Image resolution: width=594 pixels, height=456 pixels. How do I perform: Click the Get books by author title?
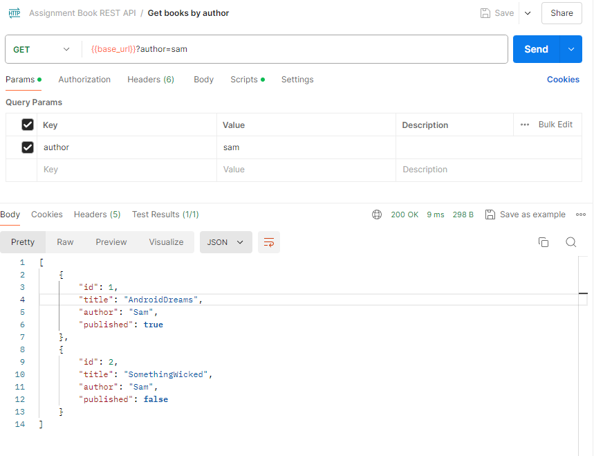[x=188, y=13]
